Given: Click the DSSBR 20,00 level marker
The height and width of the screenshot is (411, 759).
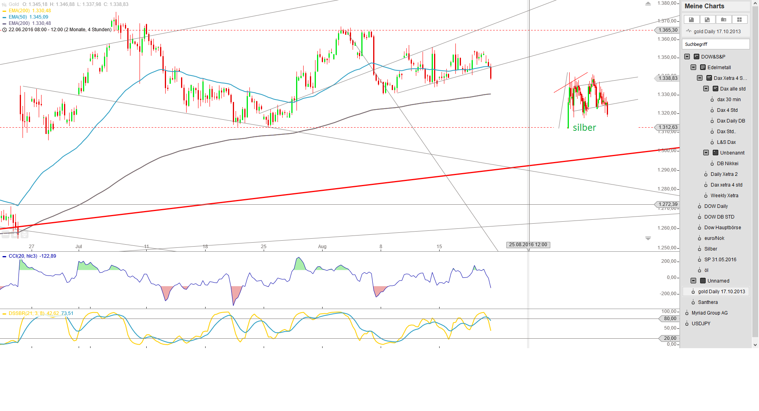Looking at the screenshot, I should 670,338.
